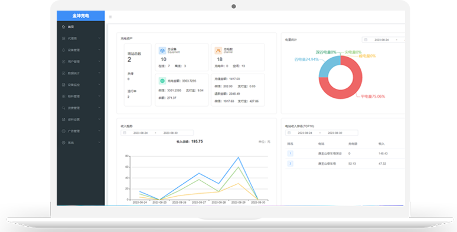Click the magnifier icon beside 资费管理
Screen dimensions: 457x232
click(64, 108)
